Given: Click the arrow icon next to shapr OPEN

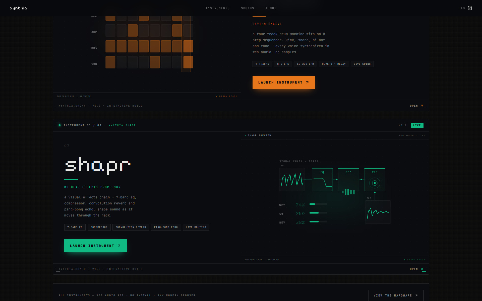Looking at the screenshot, I should pos(422,269).
